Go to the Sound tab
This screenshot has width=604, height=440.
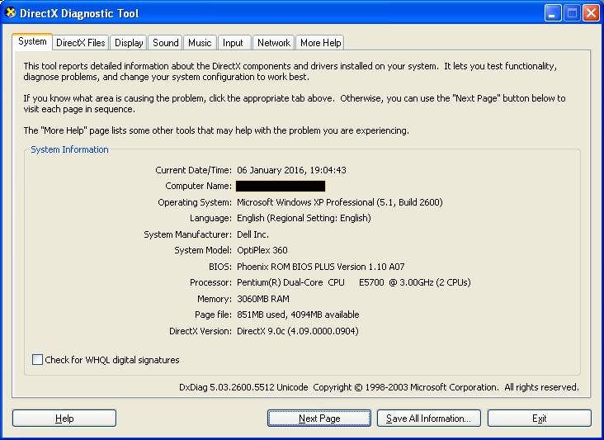[x=166, y=43]
